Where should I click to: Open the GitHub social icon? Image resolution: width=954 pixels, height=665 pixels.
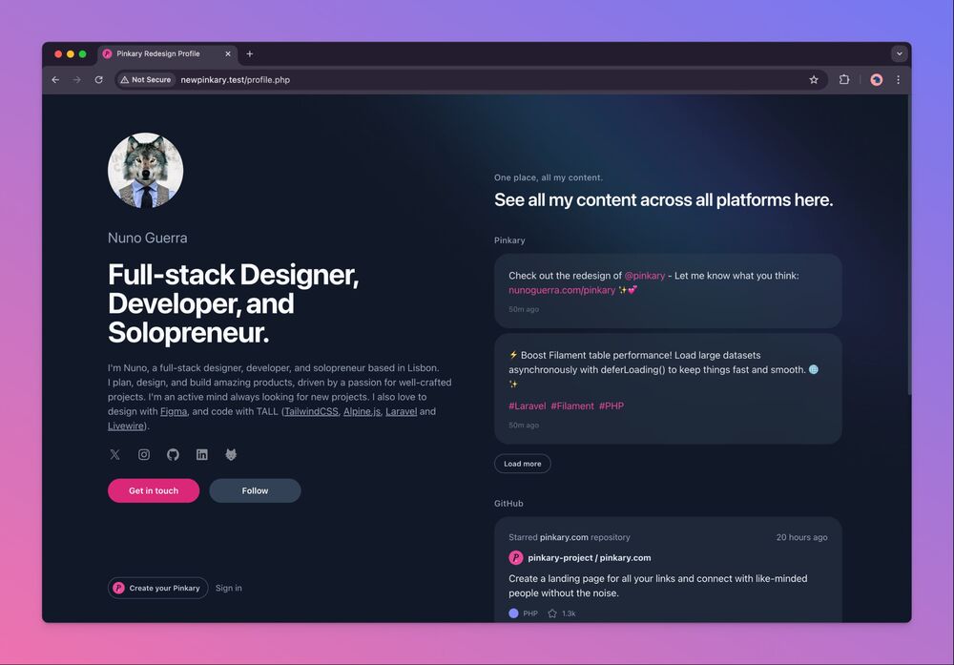173,454
